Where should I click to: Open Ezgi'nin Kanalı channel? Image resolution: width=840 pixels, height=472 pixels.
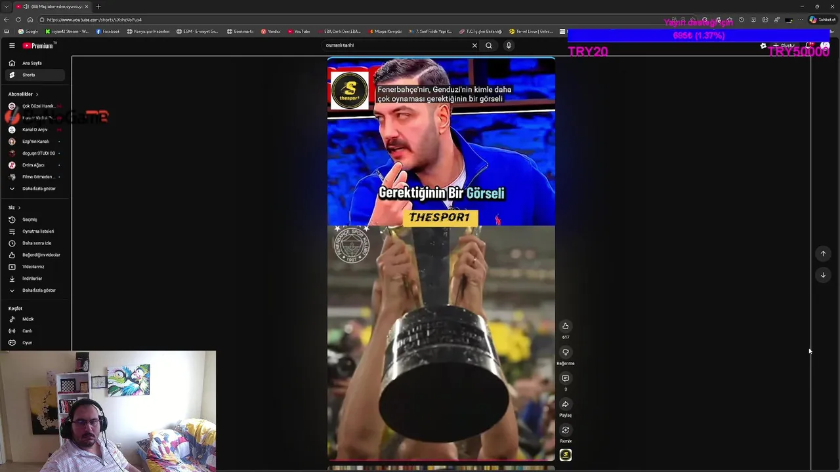[36, 142]
